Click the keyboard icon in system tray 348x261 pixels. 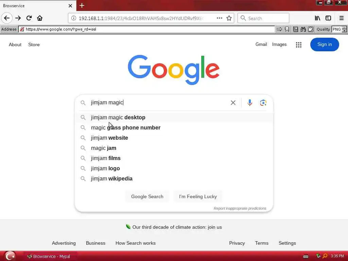306,257
